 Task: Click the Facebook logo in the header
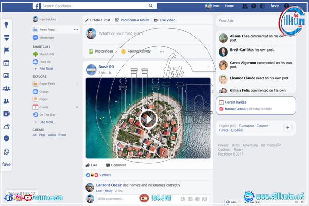[x=37, y=6]
